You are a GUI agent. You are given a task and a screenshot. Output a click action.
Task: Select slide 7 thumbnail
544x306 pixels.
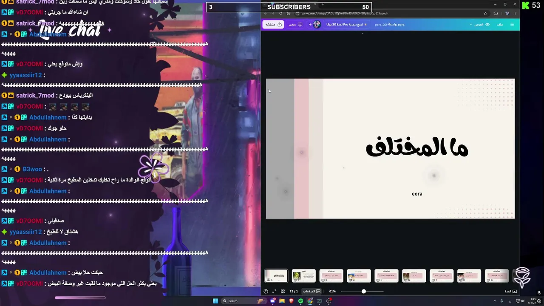pyautogui.click(x=442, y=276)
